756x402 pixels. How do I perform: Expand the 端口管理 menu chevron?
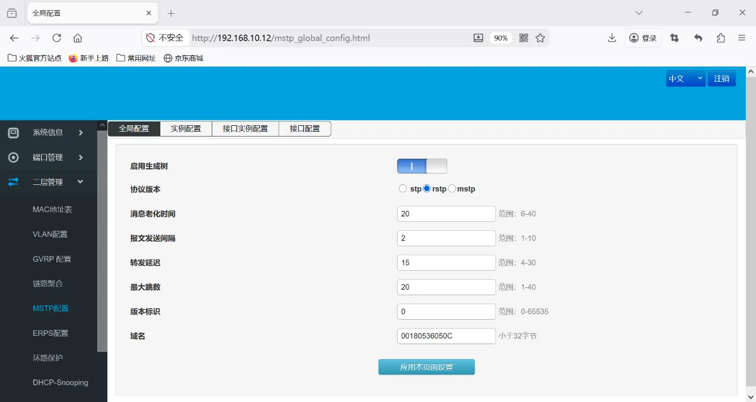point(80,157)
